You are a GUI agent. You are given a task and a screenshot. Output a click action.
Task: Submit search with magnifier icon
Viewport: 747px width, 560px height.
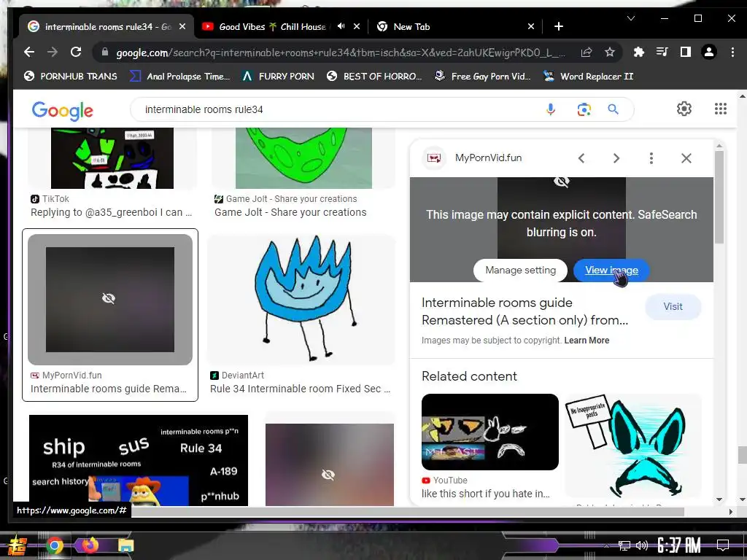tap(613, 109)
